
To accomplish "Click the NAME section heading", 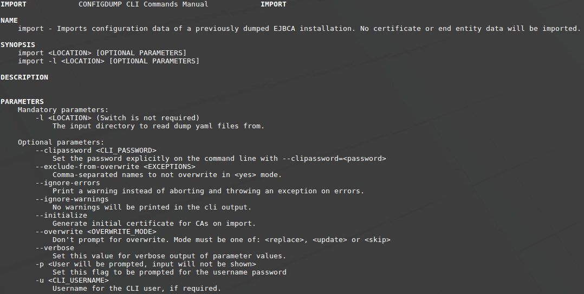I will pyautogui.click(x=9, y=20).
